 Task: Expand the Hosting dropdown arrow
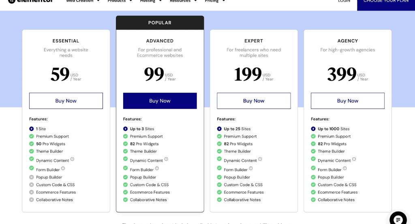point(160,1)
